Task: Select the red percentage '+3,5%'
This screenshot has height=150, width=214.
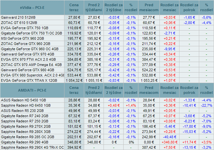Action: click(x=206, y=142)
